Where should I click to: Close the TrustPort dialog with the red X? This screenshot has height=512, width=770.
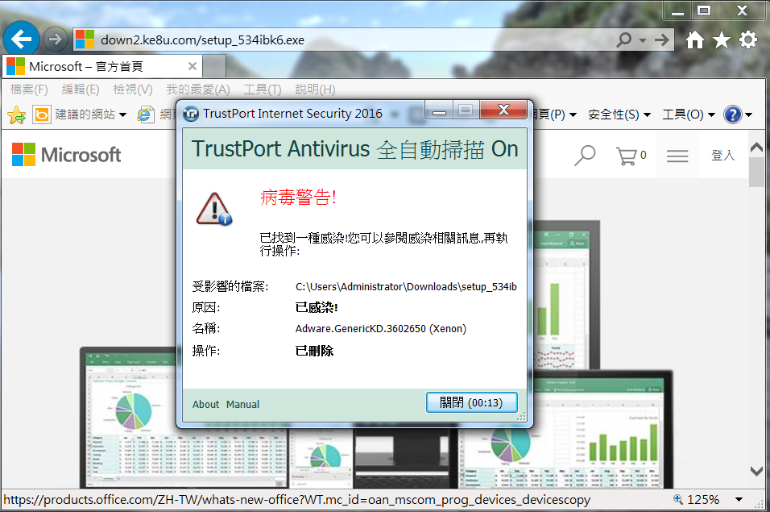(503, 110)
